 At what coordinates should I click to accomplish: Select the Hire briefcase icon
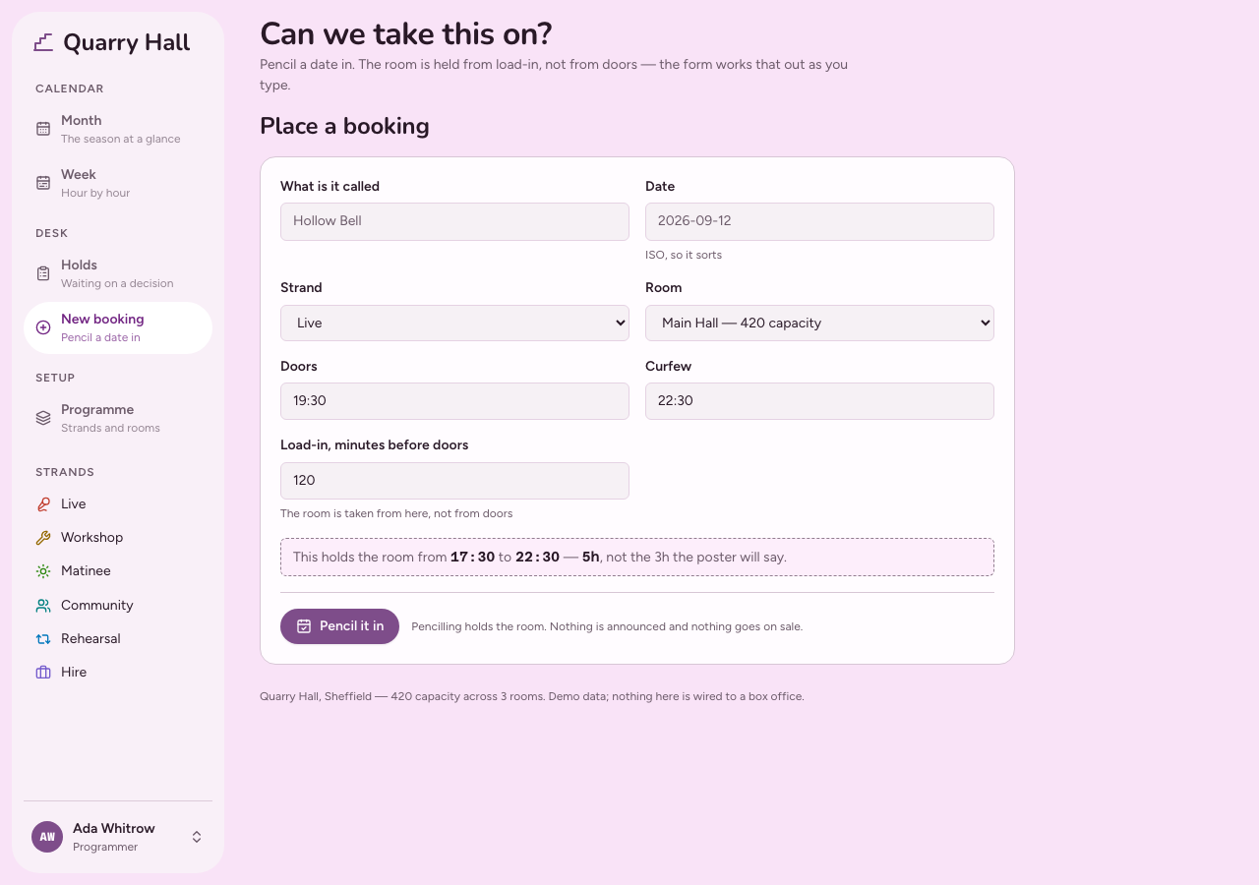pyautogui.click(x=43, y=673)
